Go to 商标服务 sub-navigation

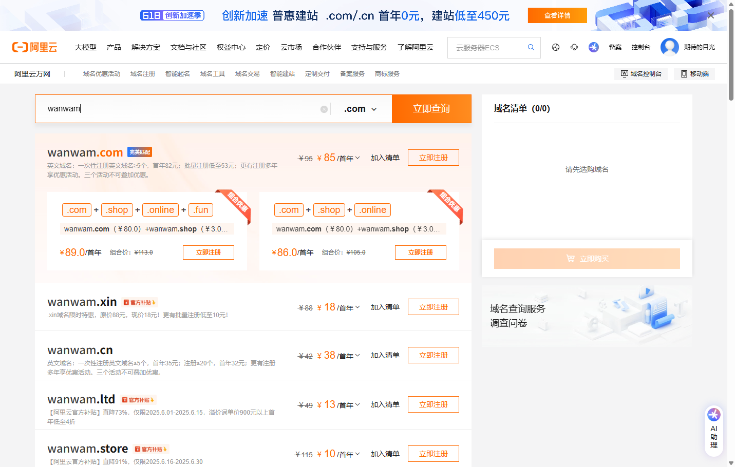point(387,74)
